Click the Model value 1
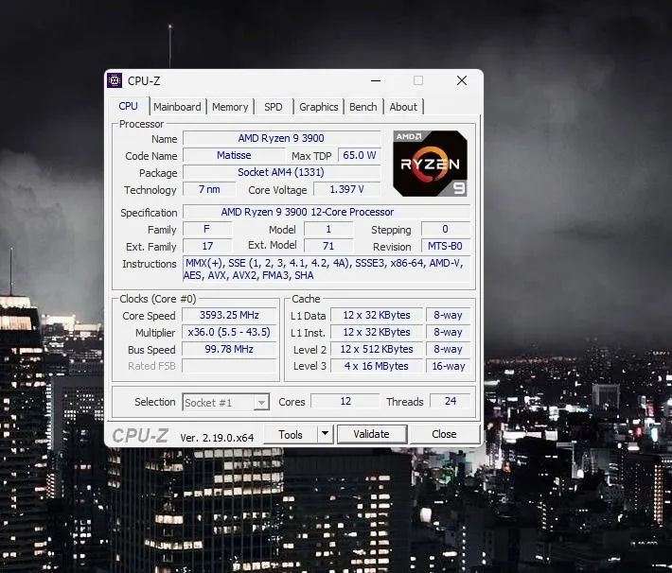Screen dimensions: 672x573 tap(328, 229)
